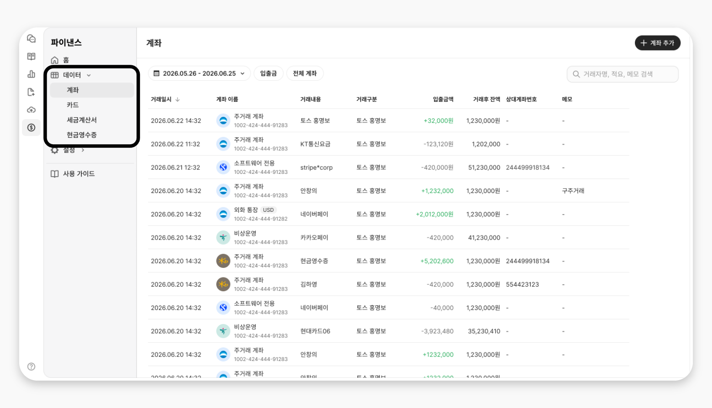712x408 pixels.
Task: Click the 계좌 추가 button
Action: tap(658, 43)
